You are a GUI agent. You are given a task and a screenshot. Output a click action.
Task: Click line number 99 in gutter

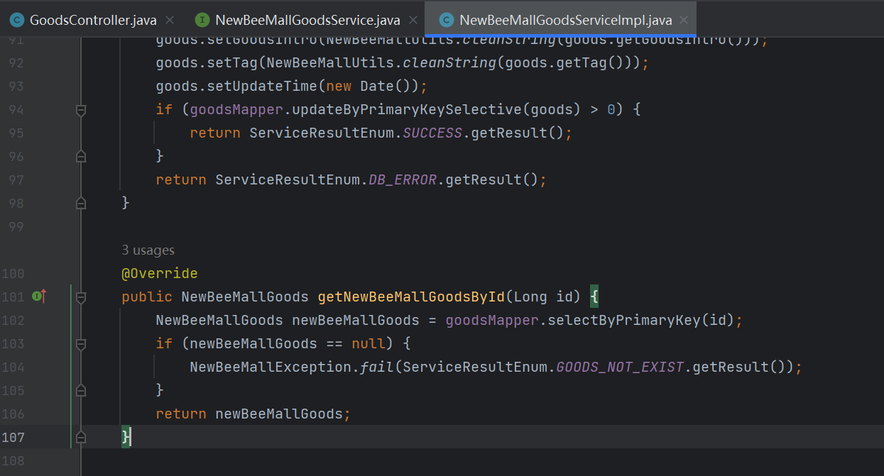(x=16, y=226)
